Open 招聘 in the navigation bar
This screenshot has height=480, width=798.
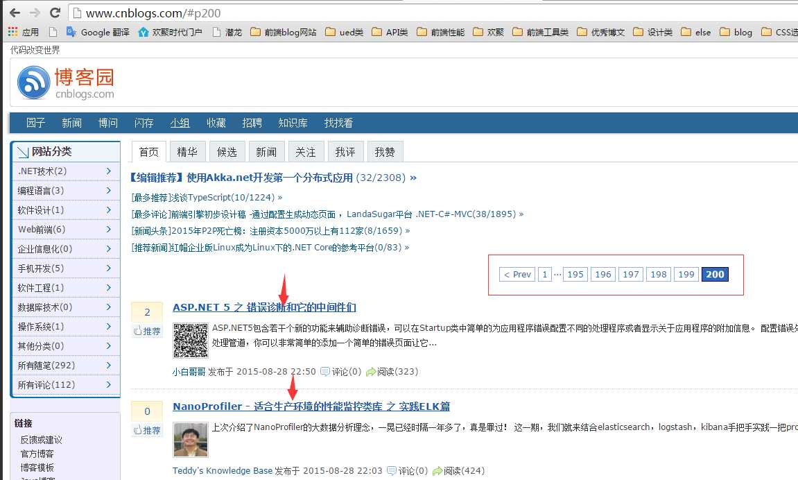[252, 123]
